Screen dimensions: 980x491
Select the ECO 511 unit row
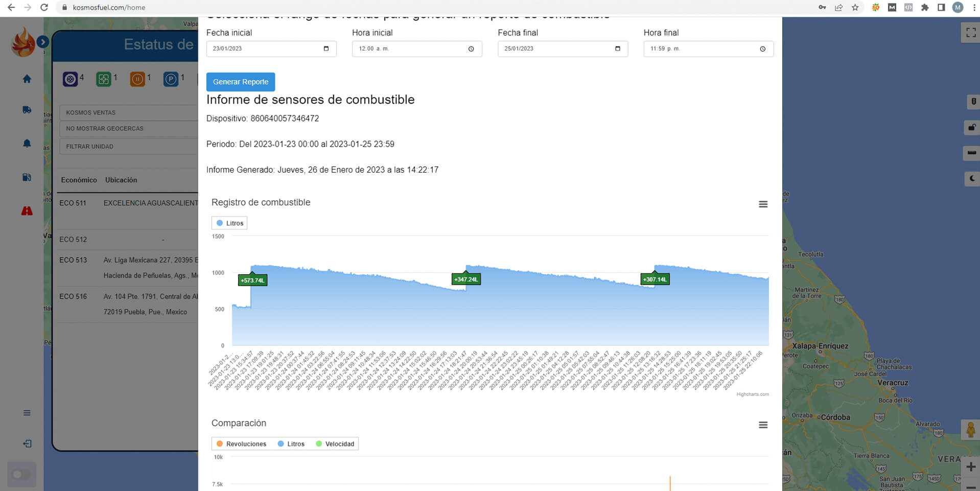pyautogui.click(x=127, y=211)
